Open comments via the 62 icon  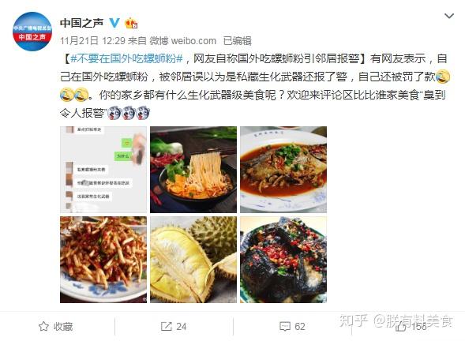tap(285, 327)
